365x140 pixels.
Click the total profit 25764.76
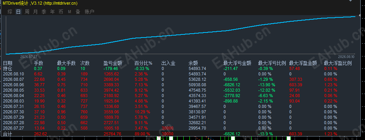tap(112, 134)
